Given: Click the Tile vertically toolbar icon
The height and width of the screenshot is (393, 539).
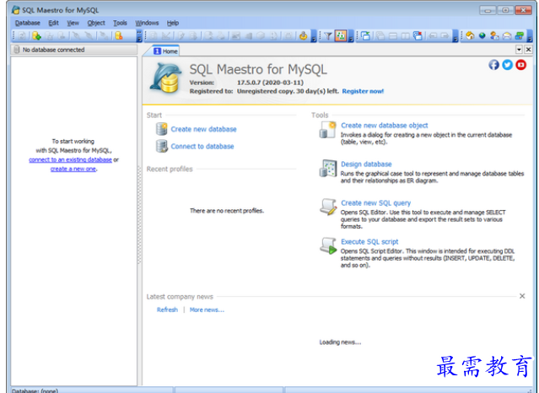Looking at the screenshot, I should (405, 35).
